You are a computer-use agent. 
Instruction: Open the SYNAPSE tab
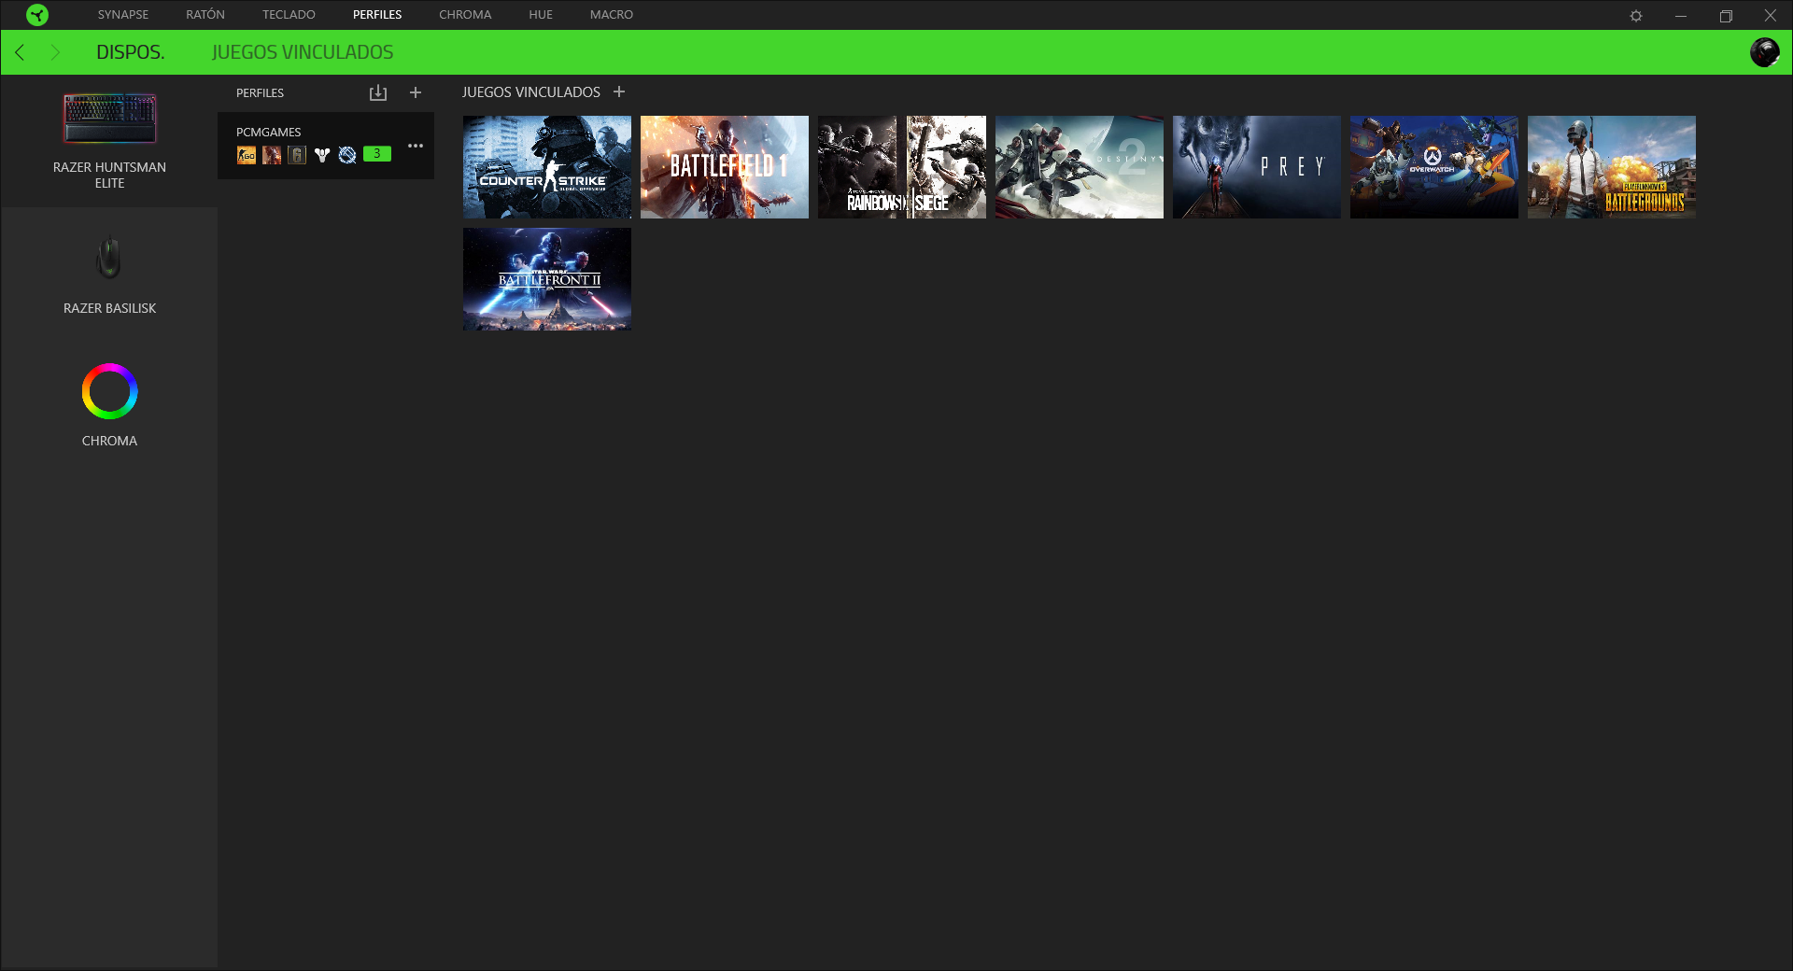[123, 15]
